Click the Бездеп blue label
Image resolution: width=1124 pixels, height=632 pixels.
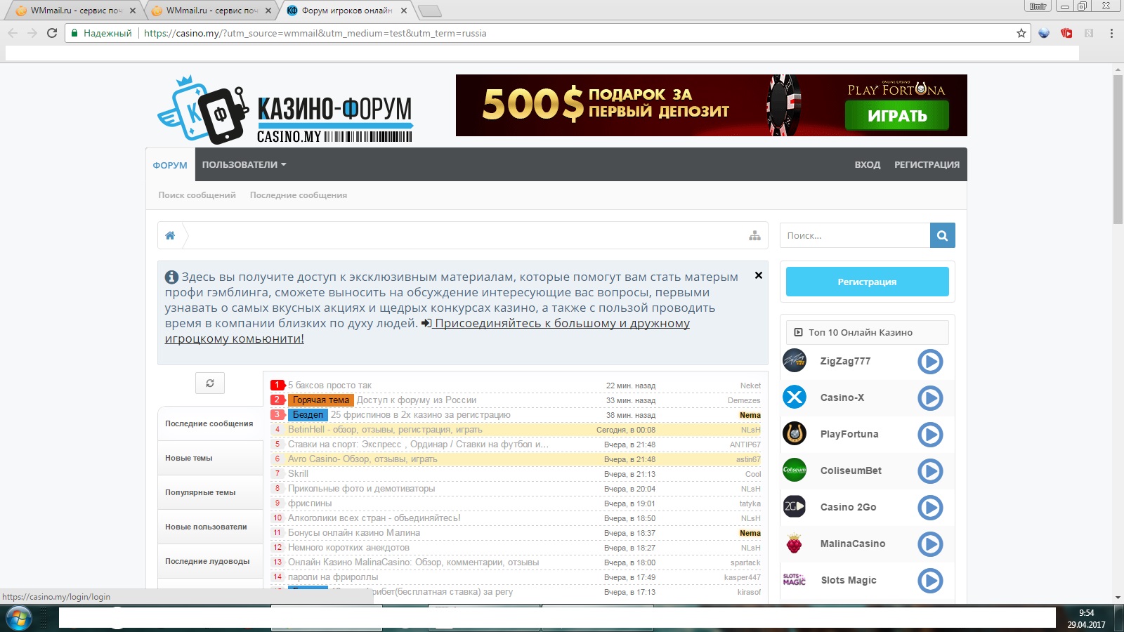pyautogui.click(x=308, y=415)
